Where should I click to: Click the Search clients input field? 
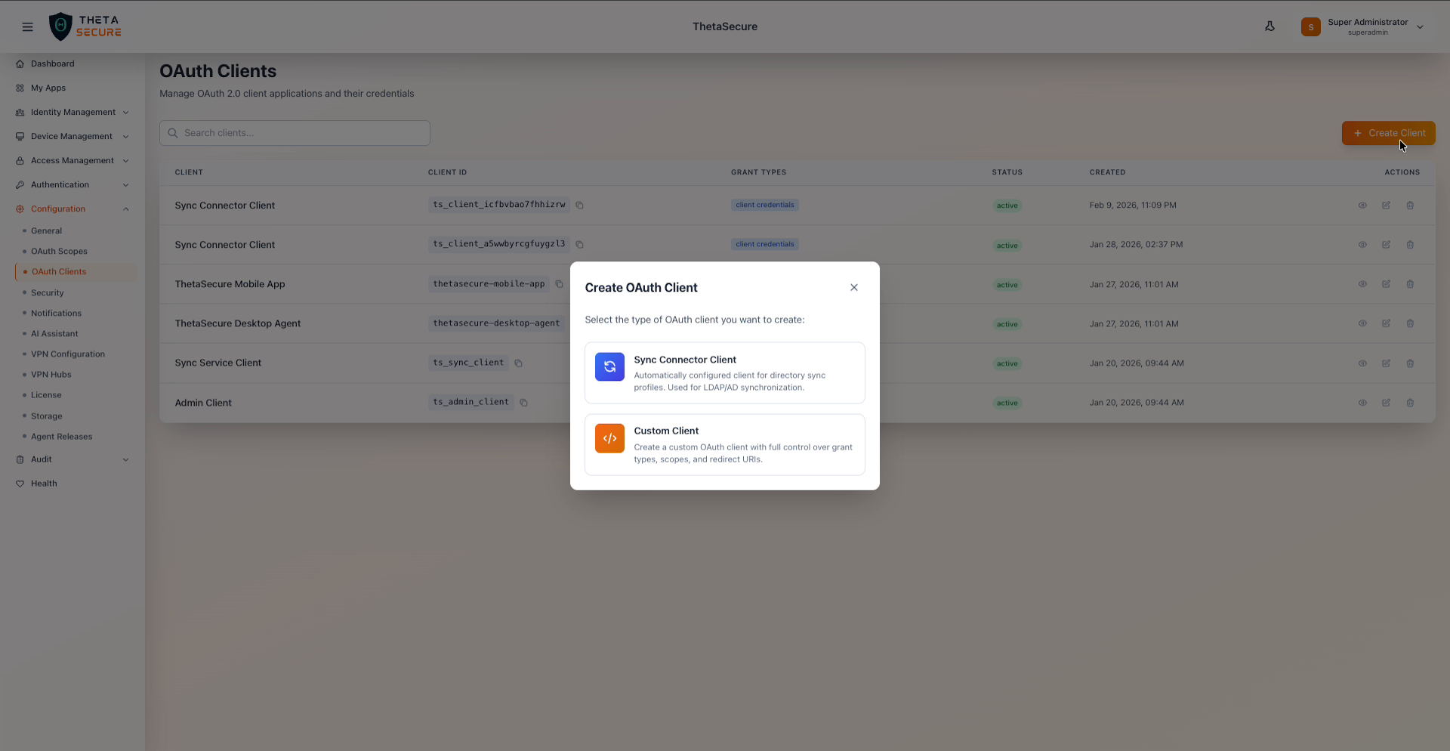coord(295,132)
